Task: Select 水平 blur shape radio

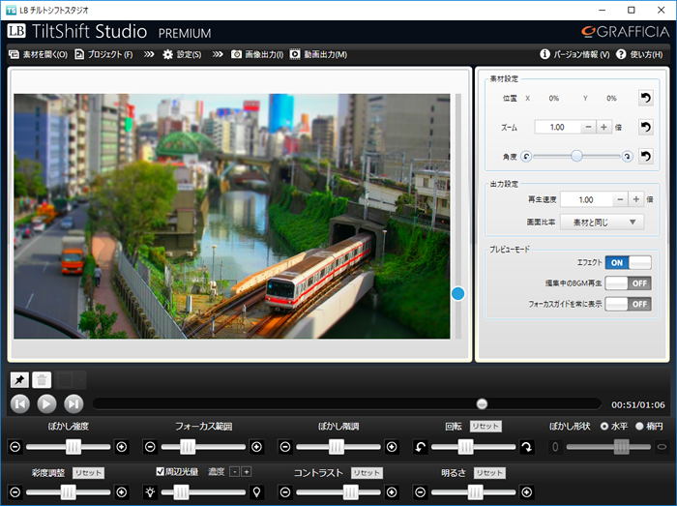Action: pyautogui.click(x=604, y=427)
